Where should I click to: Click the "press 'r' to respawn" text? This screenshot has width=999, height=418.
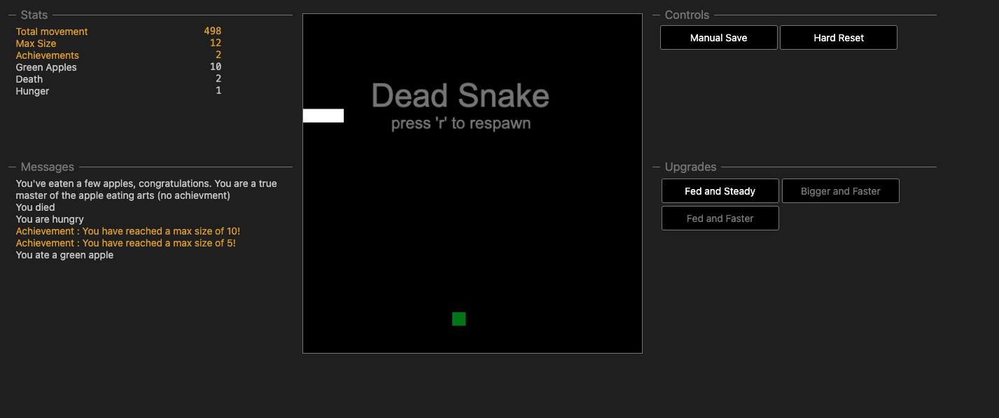pos(461,124)
